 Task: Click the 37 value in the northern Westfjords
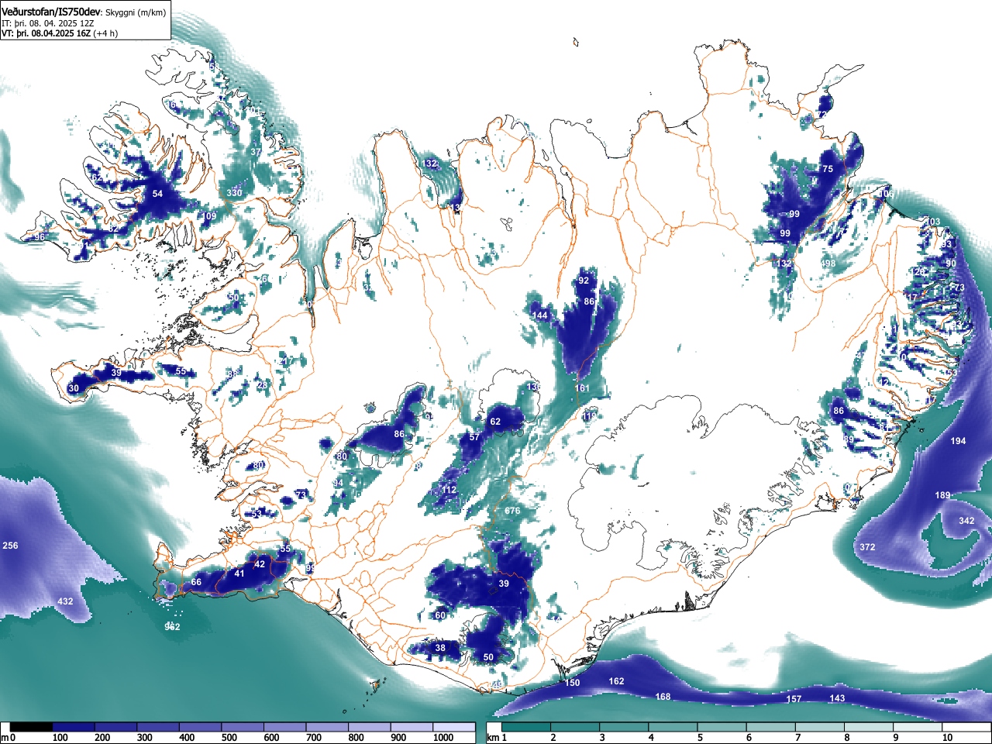256,152
